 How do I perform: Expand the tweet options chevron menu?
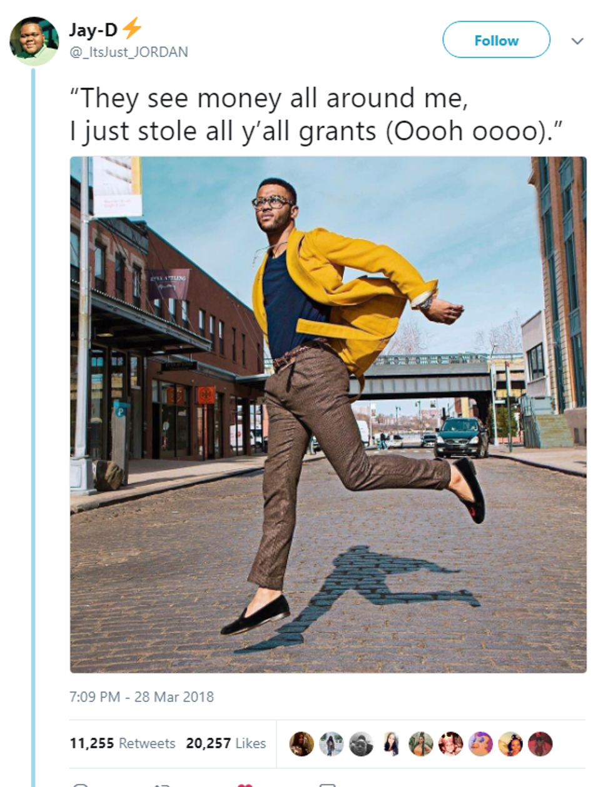click(x=577, y=41)
